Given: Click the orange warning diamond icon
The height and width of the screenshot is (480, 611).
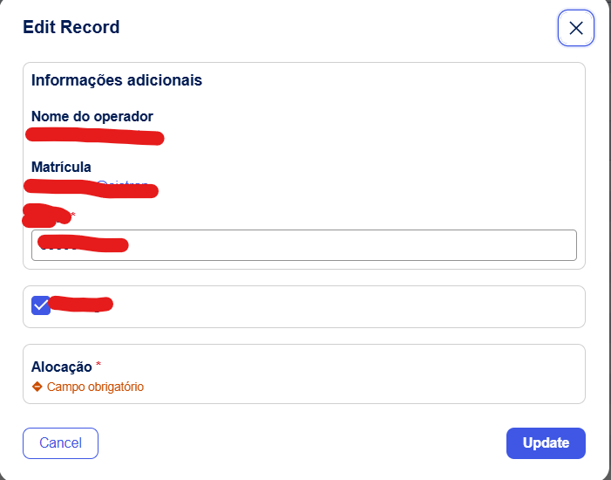Looking at the screenshot, I should [x=37, y=387].
